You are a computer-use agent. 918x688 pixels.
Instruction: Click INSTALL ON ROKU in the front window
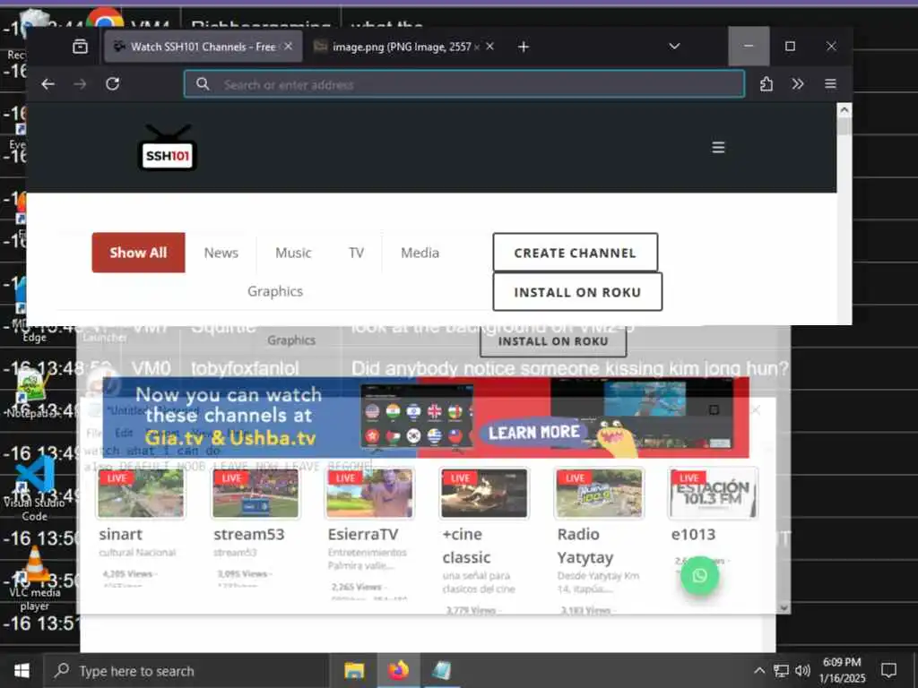(x=577, y=292)
